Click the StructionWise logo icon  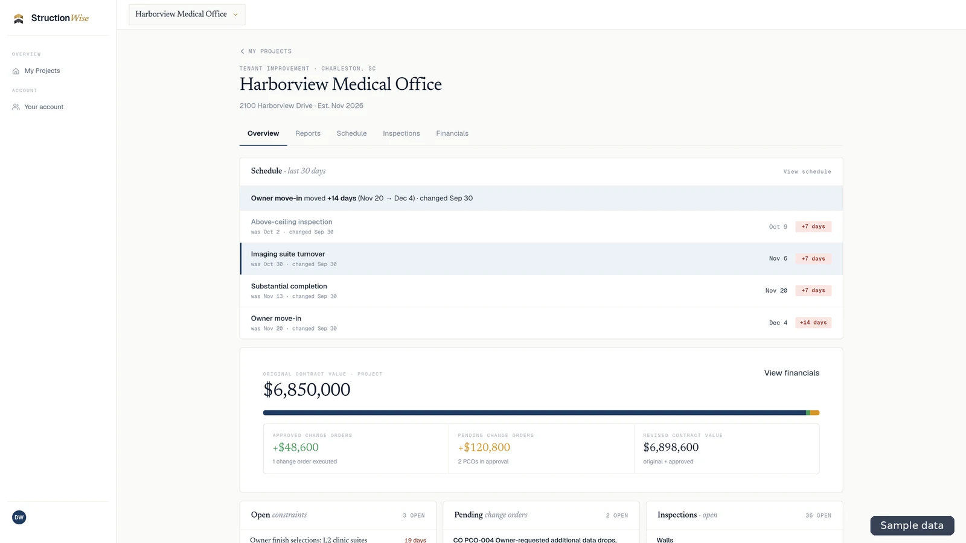pyautogui.click(x=19, y=18)
